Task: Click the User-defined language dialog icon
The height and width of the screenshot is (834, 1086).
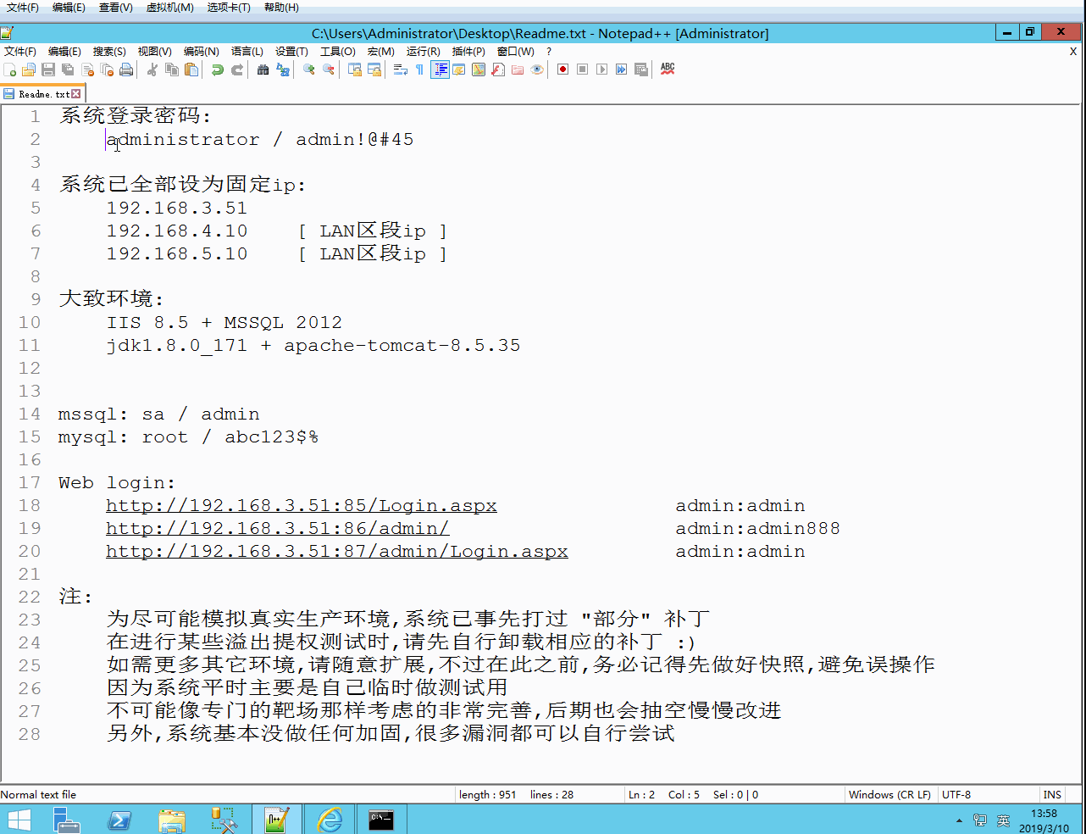Action: click(x=459, y=69)
